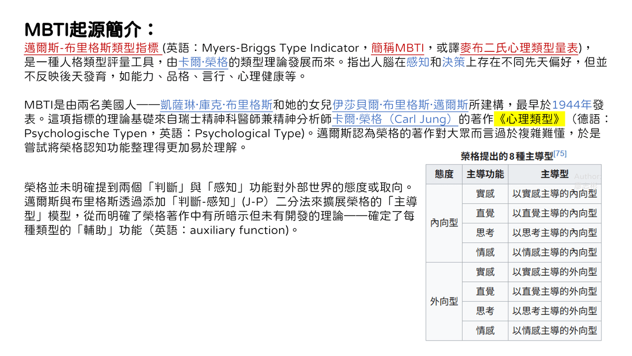Image resolution: width=632 pixels, height=356 pixels.
Task: Click the 以實感主導的內向型 table cell
Action: click(x=555, y=194)
